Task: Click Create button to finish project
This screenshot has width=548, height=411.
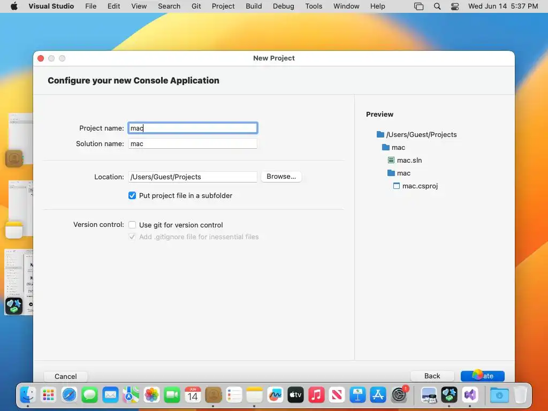Action: (x=483, y=376)
